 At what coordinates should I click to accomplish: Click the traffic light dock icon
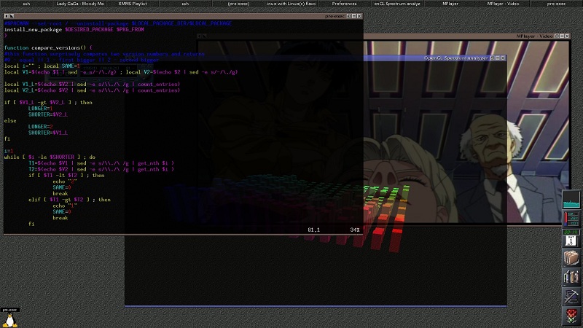click(x=571, y=317)
